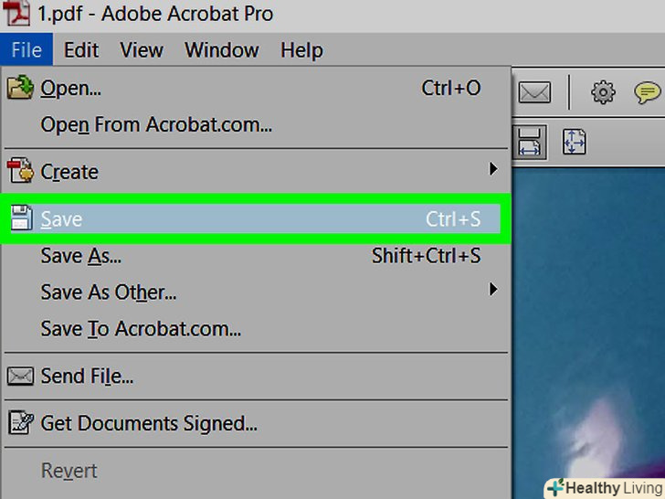Choose Save To Acrobat.com...
The width and height of the screenshot is (665, 499).
[x=141, y=329]
